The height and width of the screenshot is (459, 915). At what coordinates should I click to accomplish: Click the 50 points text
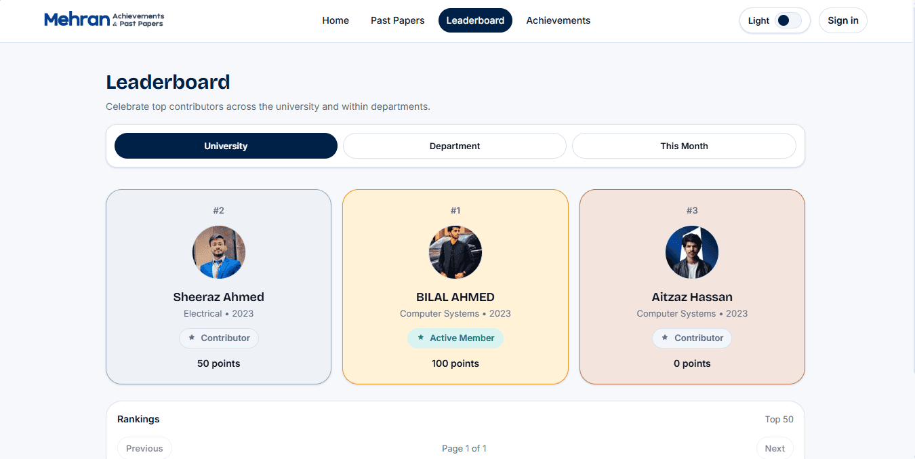coord(219,363)
